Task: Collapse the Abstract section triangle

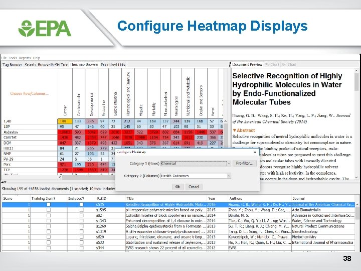Action: (234, 130)
